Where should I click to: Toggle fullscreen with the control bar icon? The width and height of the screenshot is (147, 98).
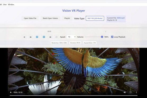pyautogui.click(x=56, y=37)
